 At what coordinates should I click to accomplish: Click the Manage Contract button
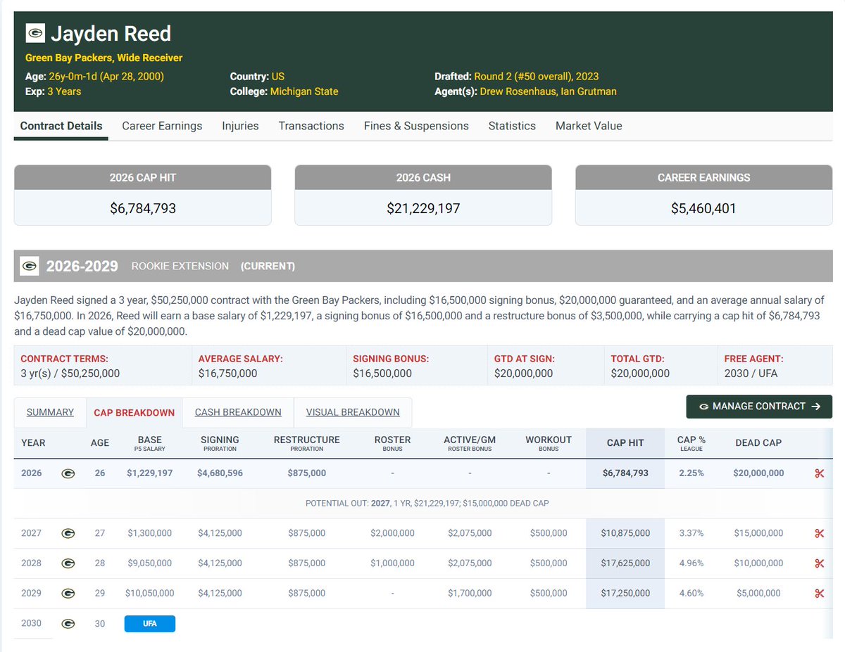tap(759, 407)
